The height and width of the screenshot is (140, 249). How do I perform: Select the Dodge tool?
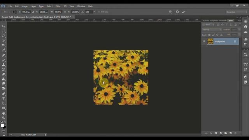coord(4,89)
